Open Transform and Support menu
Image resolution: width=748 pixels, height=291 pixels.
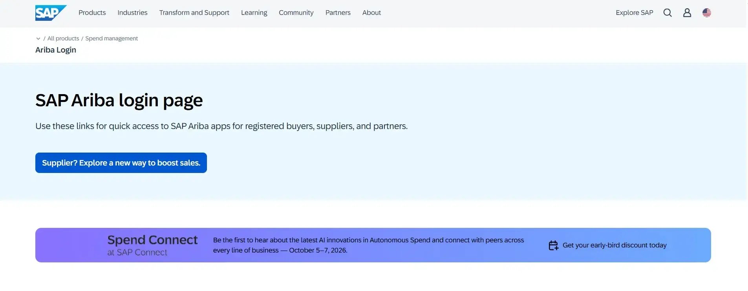[x=194, y=13]
